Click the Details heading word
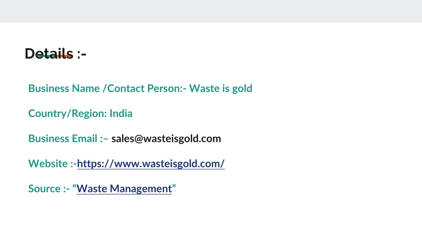The image size is (422, 237). coord(49,53)
